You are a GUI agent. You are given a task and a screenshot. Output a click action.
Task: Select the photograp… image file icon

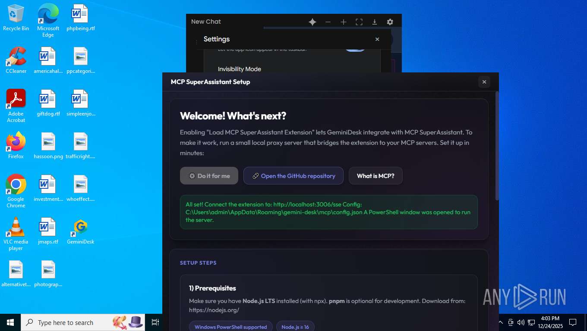[48, 274]
